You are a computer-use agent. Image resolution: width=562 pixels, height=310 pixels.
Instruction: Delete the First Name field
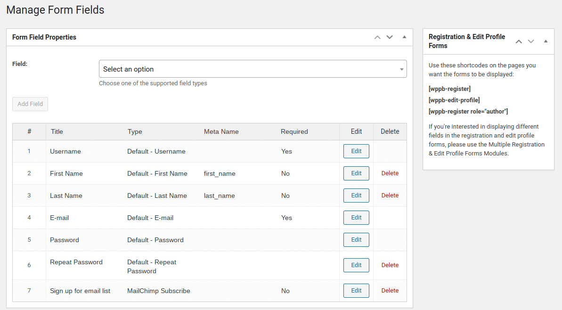click(390, 173)
